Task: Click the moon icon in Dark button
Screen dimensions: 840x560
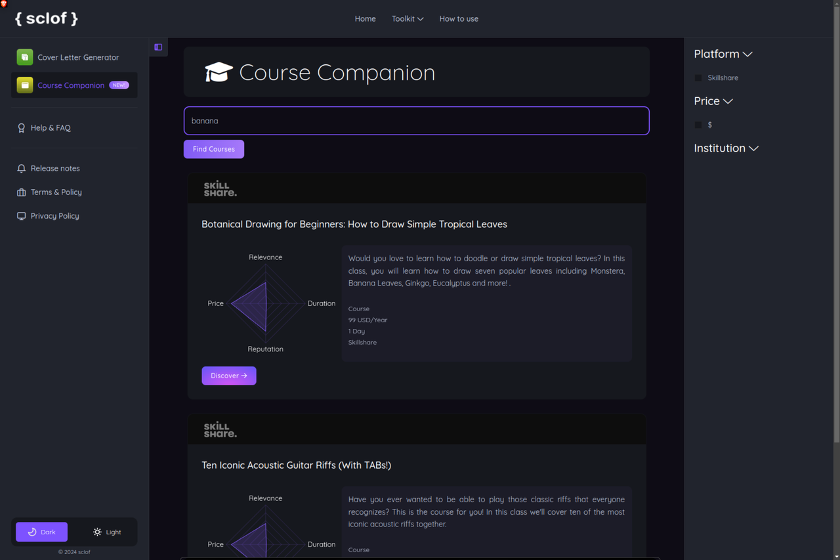Action: [32, 532]
